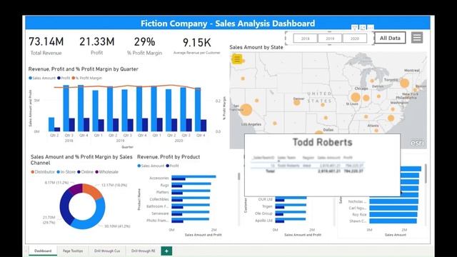Switch to the Dashboard page tab

43,251
